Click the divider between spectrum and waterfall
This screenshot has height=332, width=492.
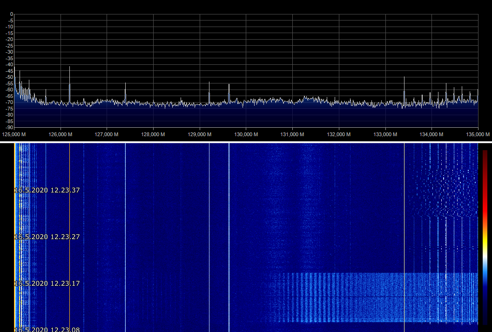pyautogui.click(x=246, y=142)
